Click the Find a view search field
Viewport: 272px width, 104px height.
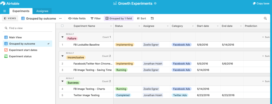click(x=27, y=28)
